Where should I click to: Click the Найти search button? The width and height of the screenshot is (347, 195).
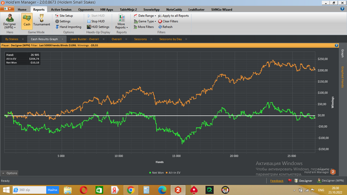point(53,190)
